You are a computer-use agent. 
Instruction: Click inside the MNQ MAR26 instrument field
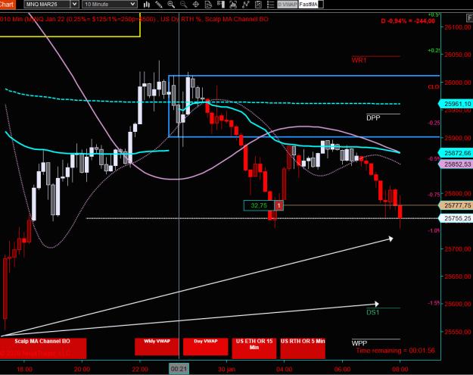(48, 5)
